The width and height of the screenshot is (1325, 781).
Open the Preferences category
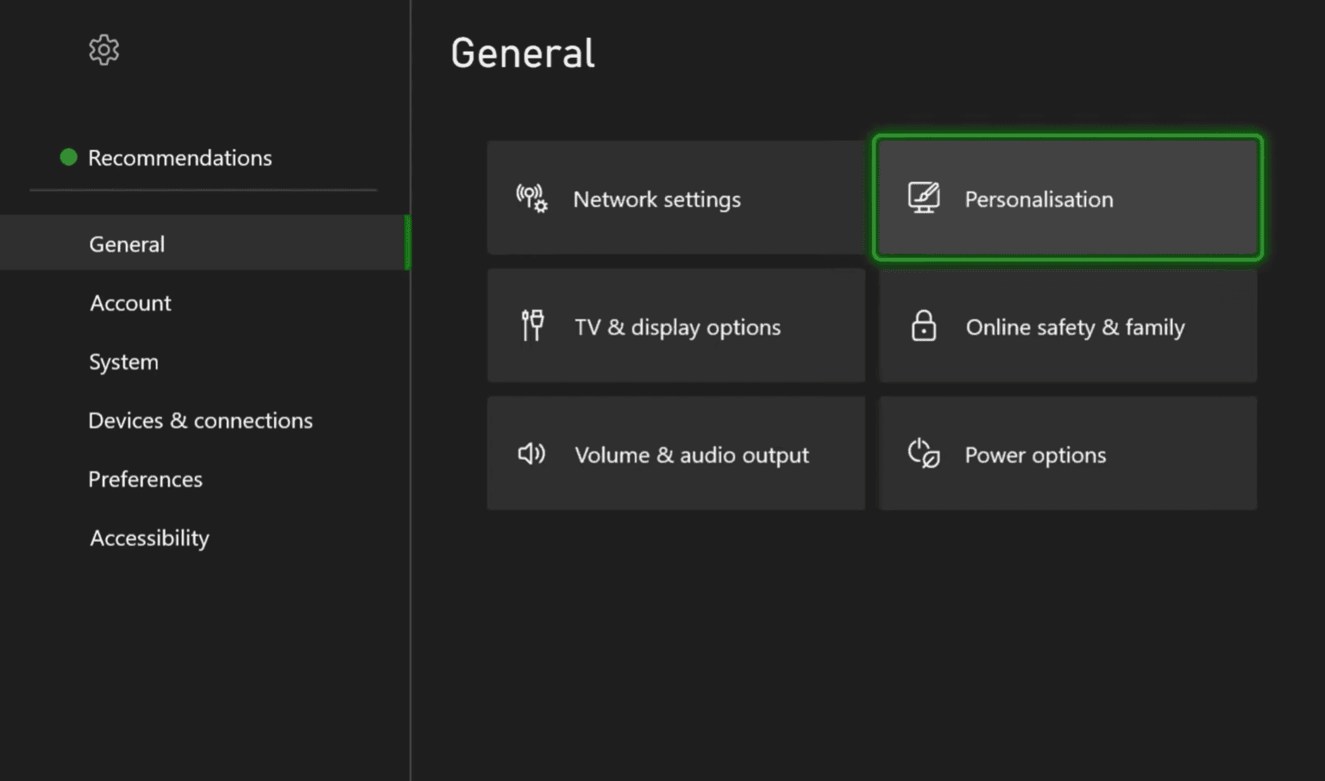(145, 479)
